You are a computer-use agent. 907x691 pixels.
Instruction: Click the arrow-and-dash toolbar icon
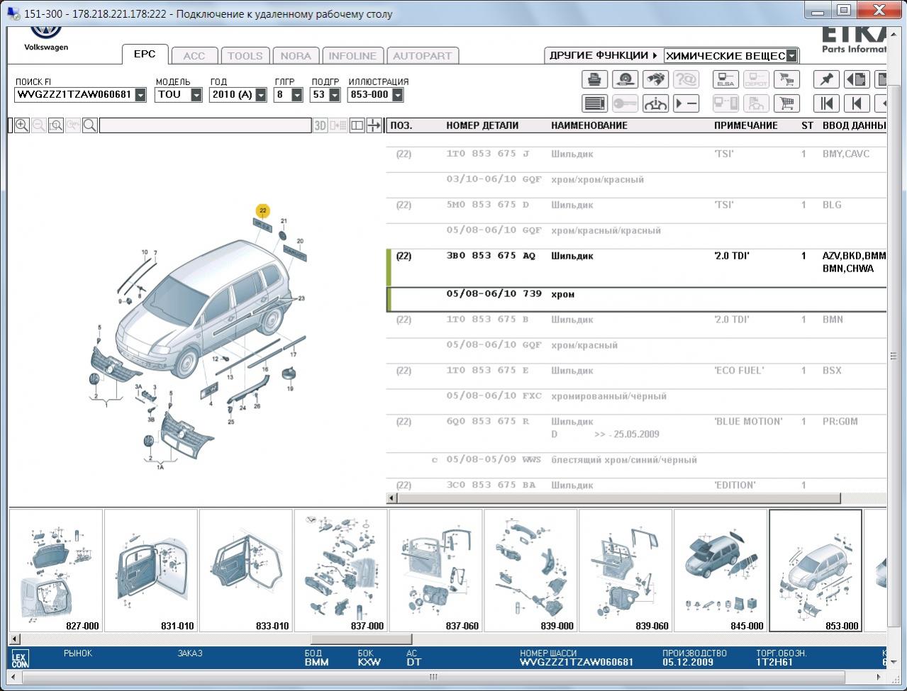[x=686, y=103]
